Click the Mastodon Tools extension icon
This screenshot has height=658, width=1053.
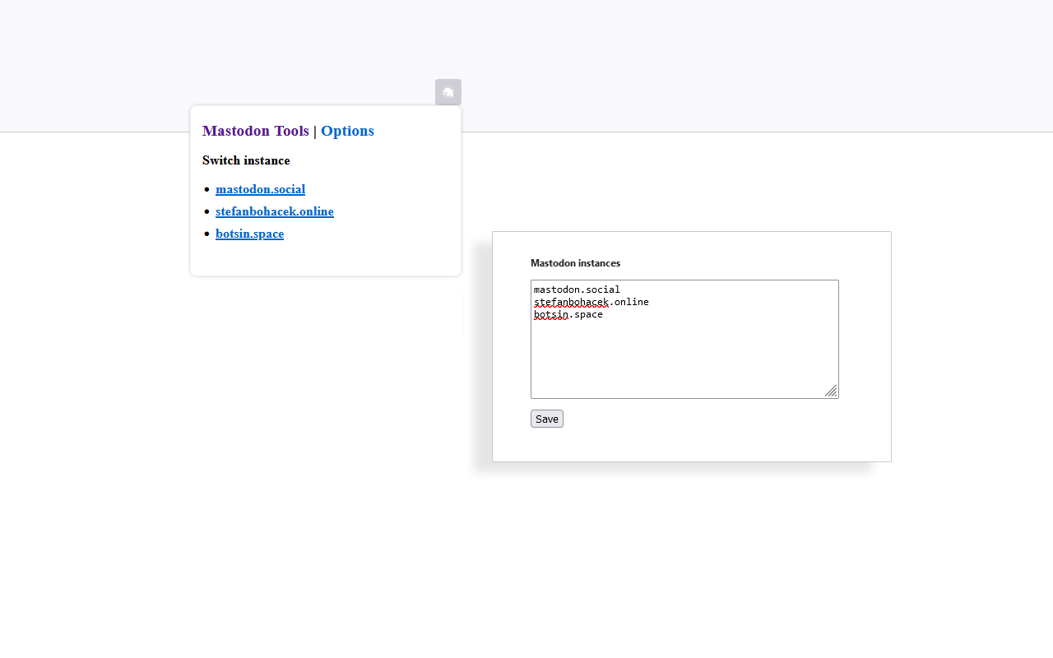[x=448, y=92]
